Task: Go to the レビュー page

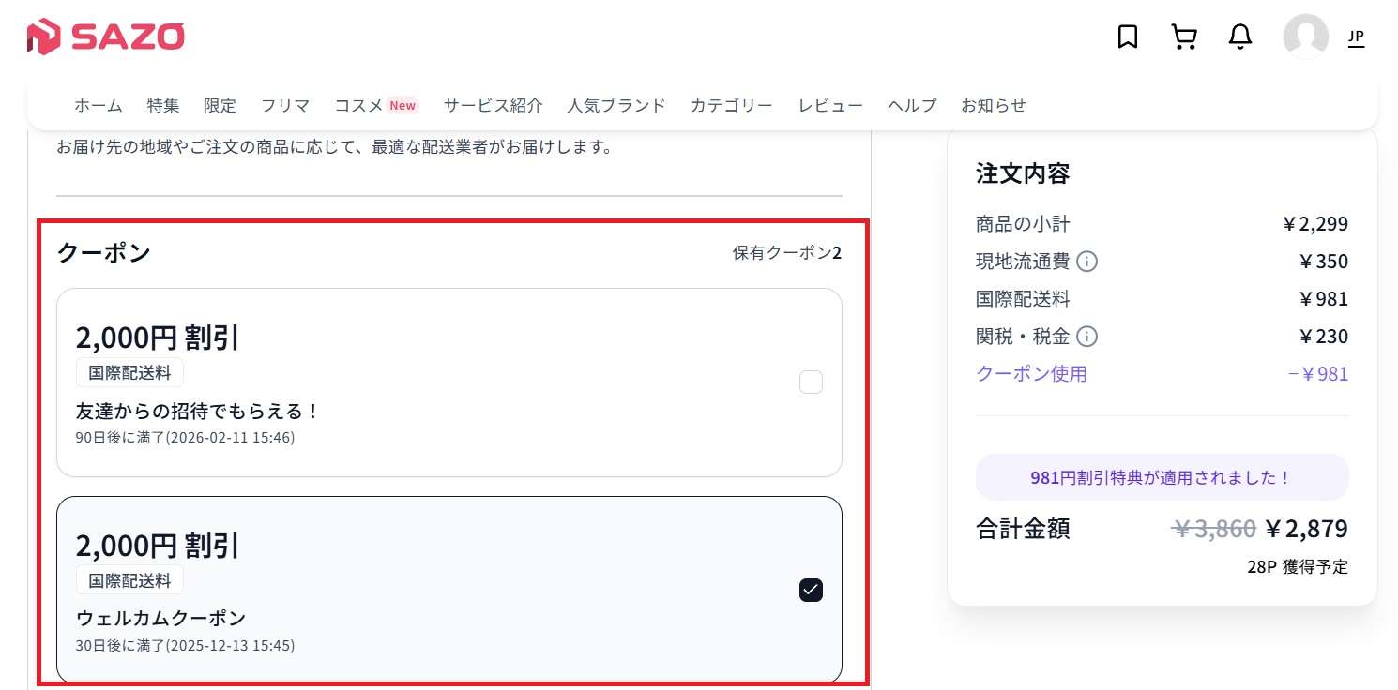Action: [830, 105]
